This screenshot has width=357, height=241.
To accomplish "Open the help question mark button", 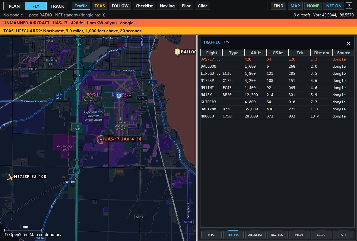I will (349, 6).
